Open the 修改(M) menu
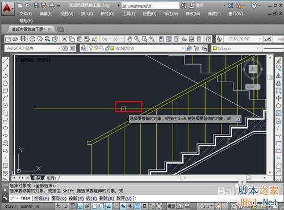 click(193, 14)
